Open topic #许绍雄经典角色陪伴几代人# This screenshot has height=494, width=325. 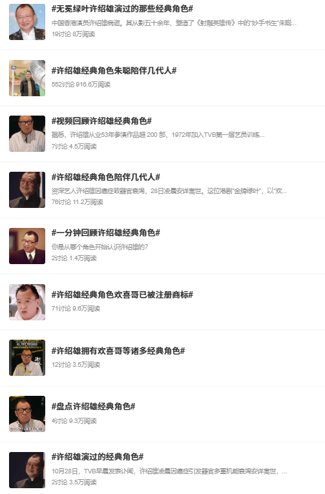[x=106, y=177]
